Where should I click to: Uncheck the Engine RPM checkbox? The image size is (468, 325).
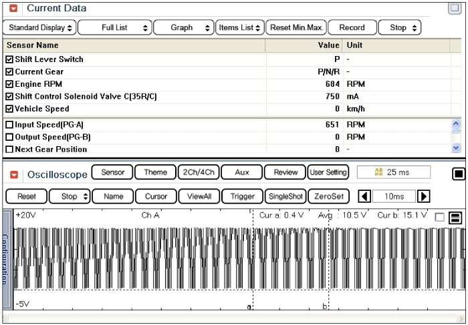(9, 84)
